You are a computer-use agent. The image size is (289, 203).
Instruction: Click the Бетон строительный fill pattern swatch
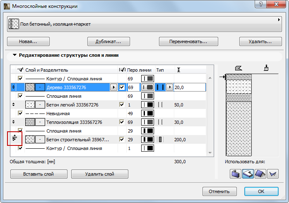click(x=30, y=140)
